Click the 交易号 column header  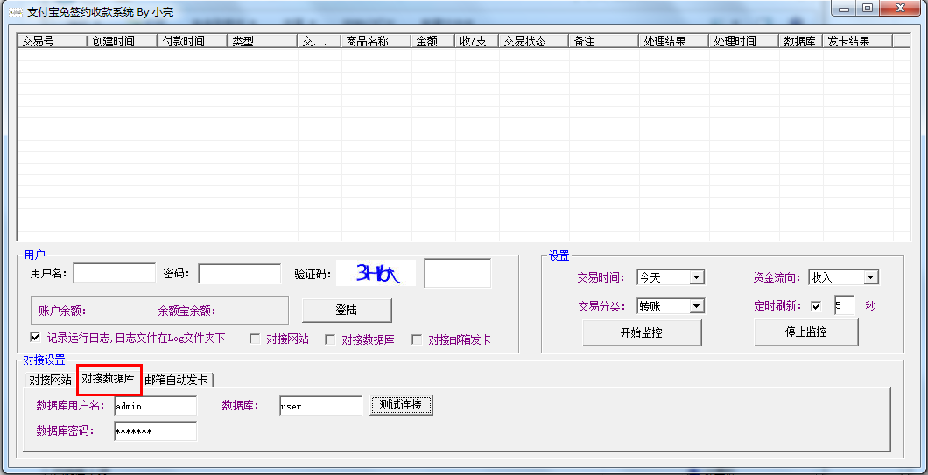[x=52, y=41]
